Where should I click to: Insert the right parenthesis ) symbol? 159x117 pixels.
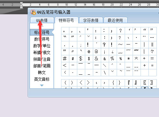(x=73, y=83)
